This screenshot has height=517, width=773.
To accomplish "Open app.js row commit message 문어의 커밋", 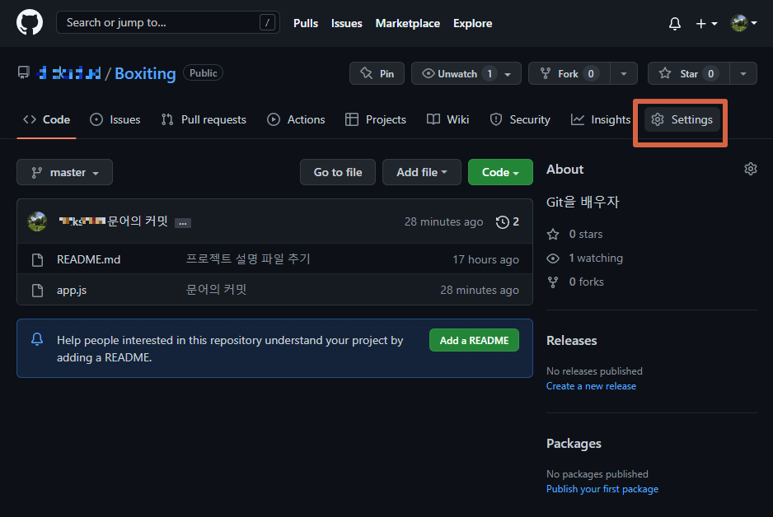I will coord(216,290).
